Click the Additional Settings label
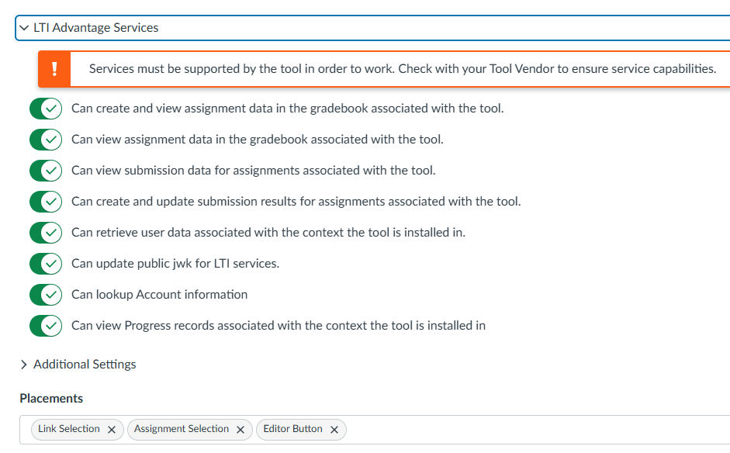 pos(85,365)
